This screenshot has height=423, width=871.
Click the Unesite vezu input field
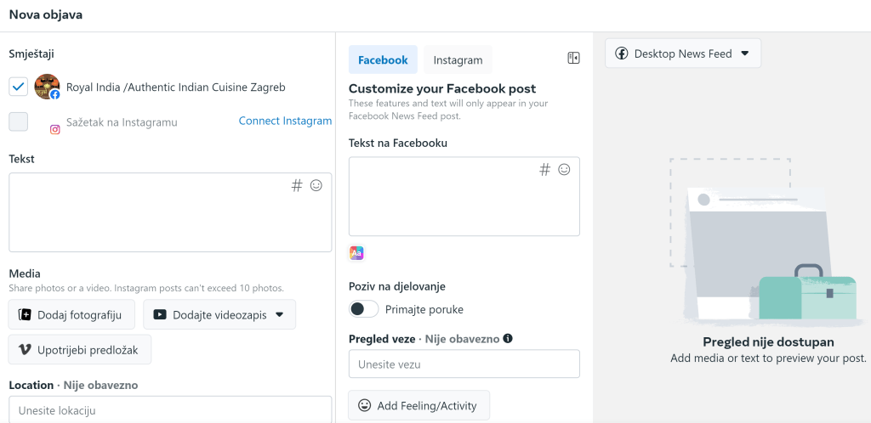(x=464, y=364)
